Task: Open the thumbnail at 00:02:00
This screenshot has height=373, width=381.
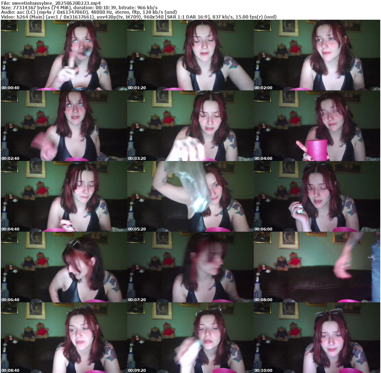Action: click(317, 55)
